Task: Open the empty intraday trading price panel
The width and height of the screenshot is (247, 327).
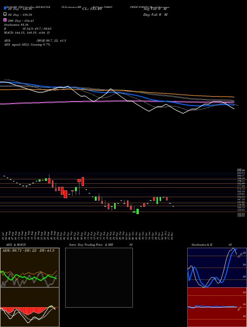Action: [99, 277]
